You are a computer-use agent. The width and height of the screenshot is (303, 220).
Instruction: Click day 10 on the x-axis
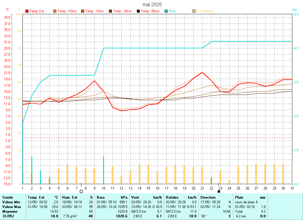click(x=103, y=188)
